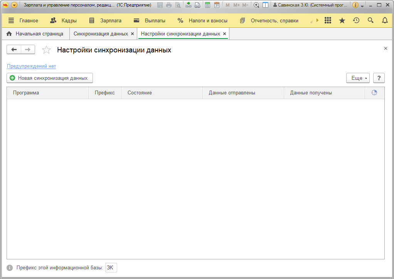Open the Зарплата section menu
394x279 pixels.
105,20
